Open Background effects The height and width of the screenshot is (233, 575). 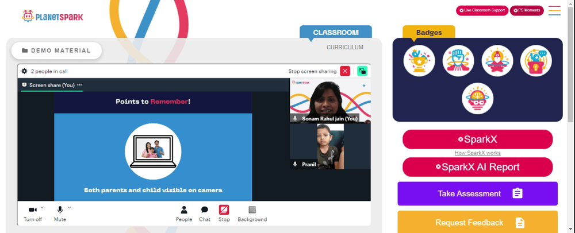tap(252, 213)
